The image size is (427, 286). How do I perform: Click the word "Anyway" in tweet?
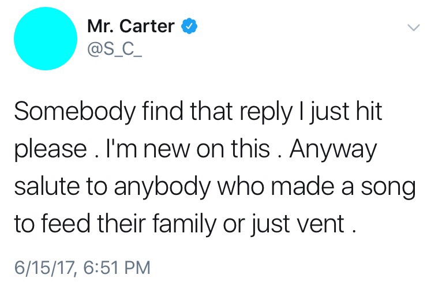[333, 150]
